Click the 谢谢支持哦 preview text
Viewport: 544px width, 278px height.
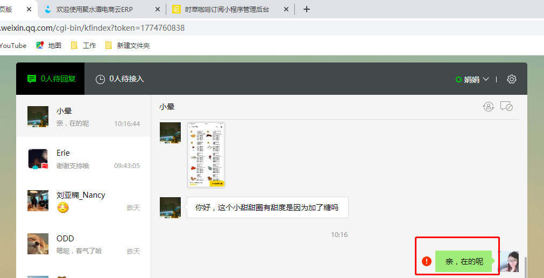click(73, 166)
